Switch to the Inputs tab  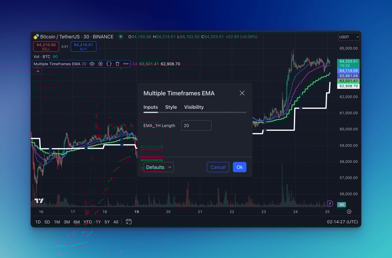tap(151, 107)
